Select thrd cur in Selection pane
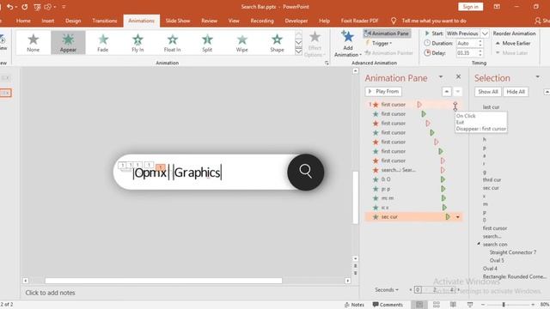Screen dimensions: 550x309 492,179
